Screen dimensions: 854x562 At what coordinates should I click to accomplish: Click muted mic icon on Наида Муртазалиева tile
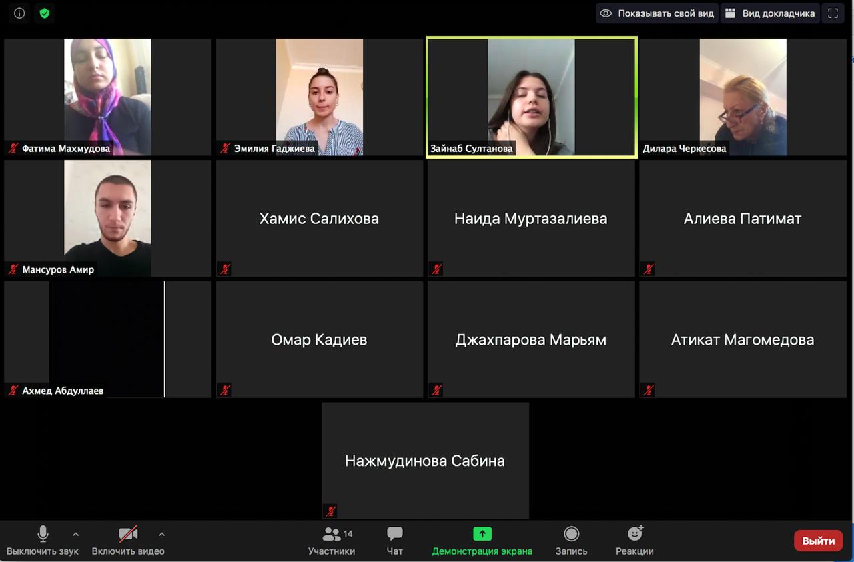(436, 269)
